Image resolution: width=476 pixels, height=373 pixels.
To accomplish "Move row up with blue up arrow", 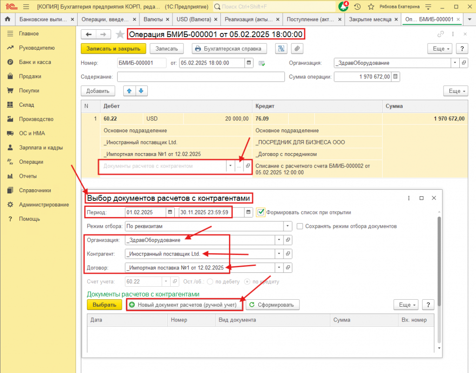I will click(x=129, y=91).
